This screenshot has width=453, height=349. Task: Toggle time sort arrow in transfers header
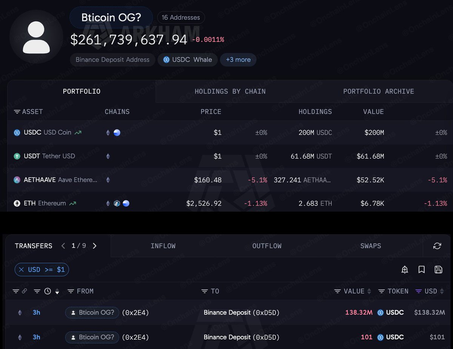coord(57,291)
